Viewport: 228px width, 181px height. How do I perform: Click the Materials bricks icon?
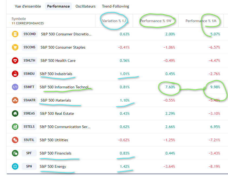coord(15,100)
